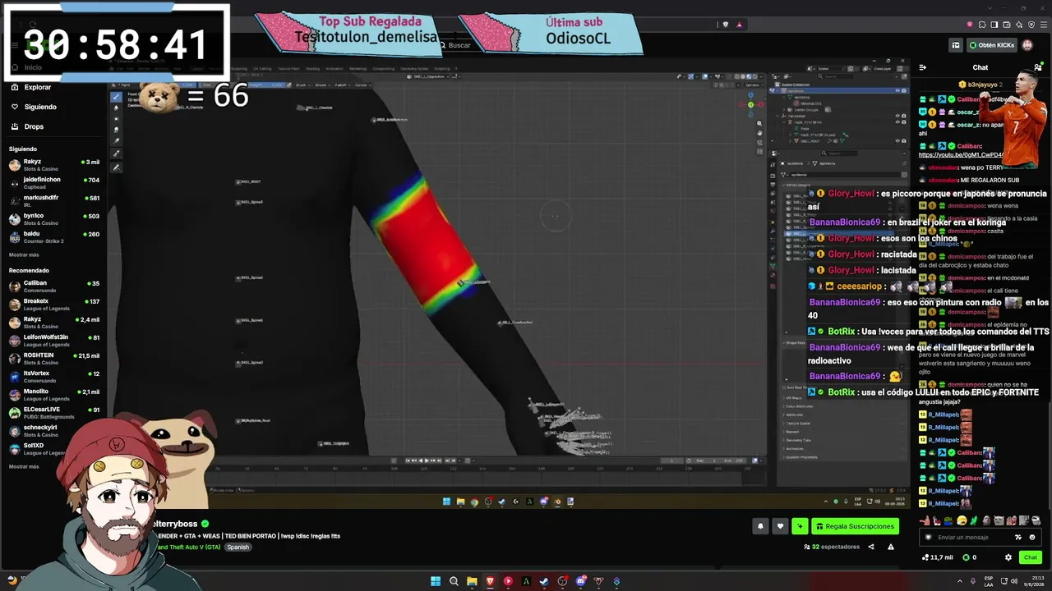Open chat users list icon
The image size is (1052, 591).
click(x=1037, y=67)
